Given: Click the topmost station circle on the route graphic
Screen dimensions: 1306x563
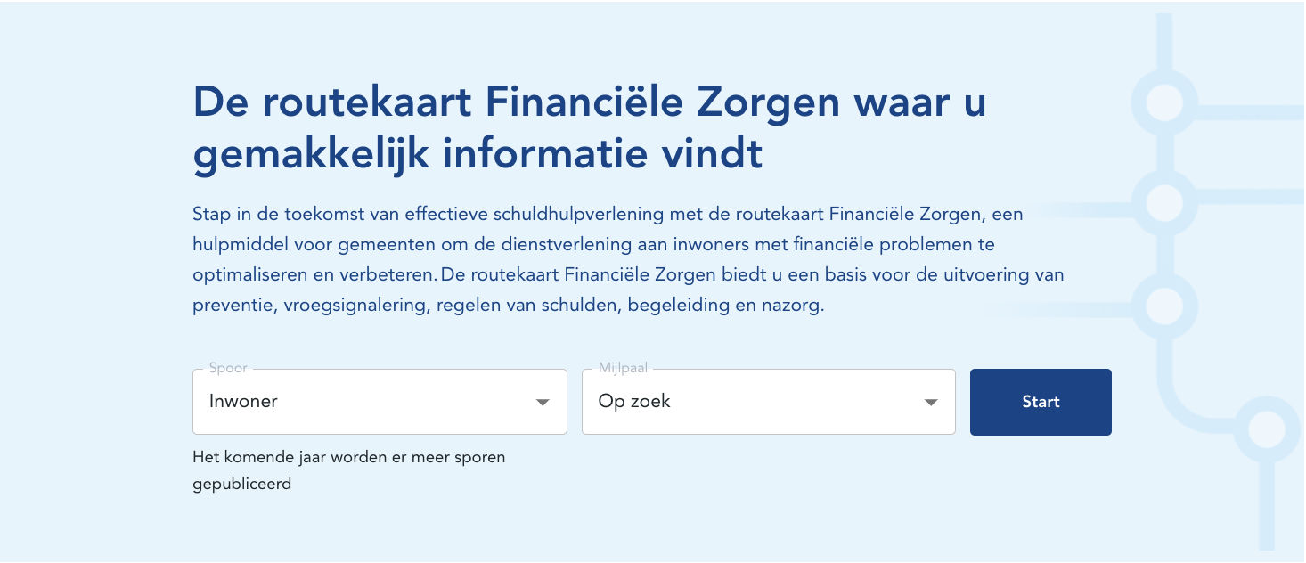Looking at the screenshot, I should pyautogui.click(x=1163, y=102).
